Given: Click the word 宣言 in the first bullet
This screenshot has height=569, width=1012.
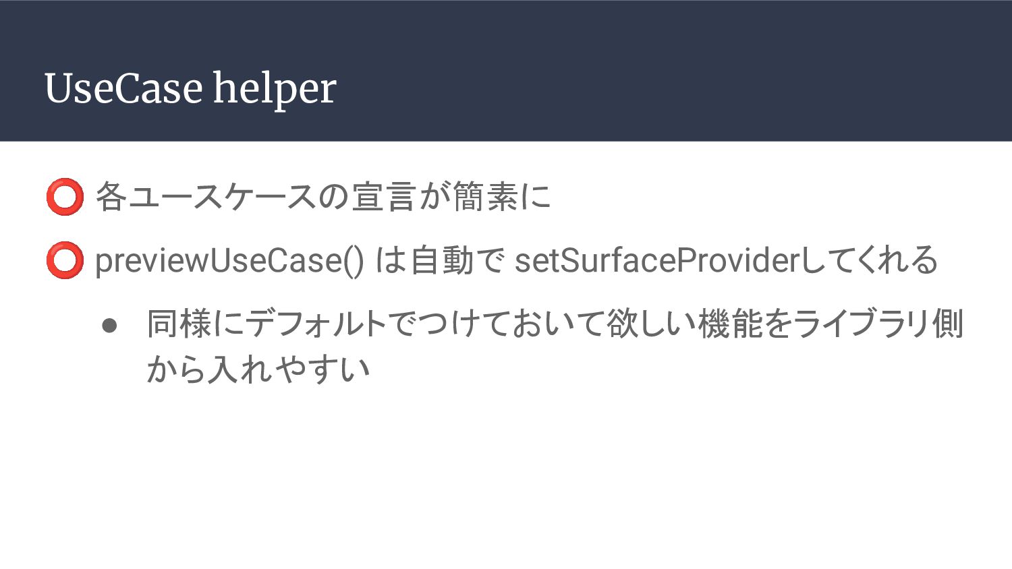Looking at the screenshot, I should point(383,197).
